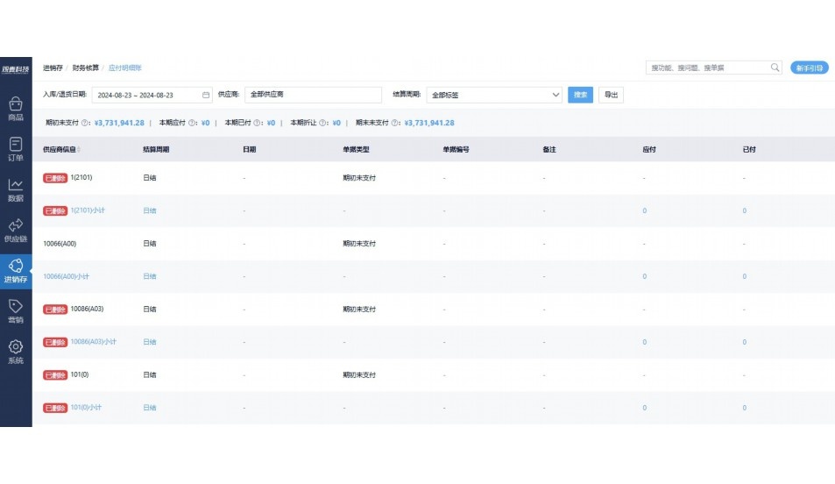Image resolution: width=835 pixels, height=484 pixels.
Task: Expand the 结算周期 全部标签 dropdown
Action: tap(493, 95)
